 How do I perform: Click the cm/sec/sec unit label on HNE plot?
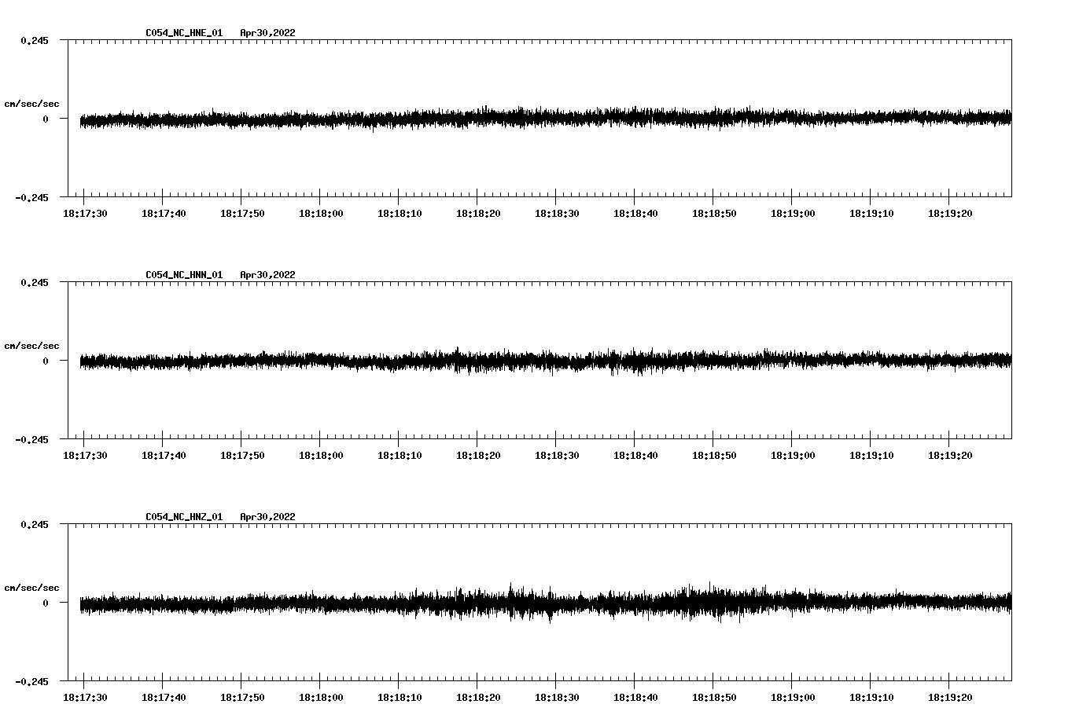point(31,104)
